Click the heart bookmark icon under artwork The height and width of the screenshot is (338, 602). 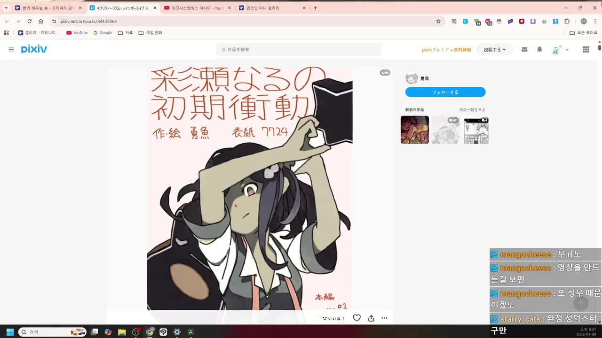tap(356, 318)
